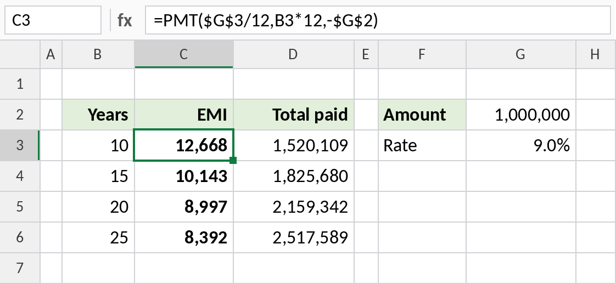Select column E header
This screenshot has width=616, height=284.
[x=366, y=54]
